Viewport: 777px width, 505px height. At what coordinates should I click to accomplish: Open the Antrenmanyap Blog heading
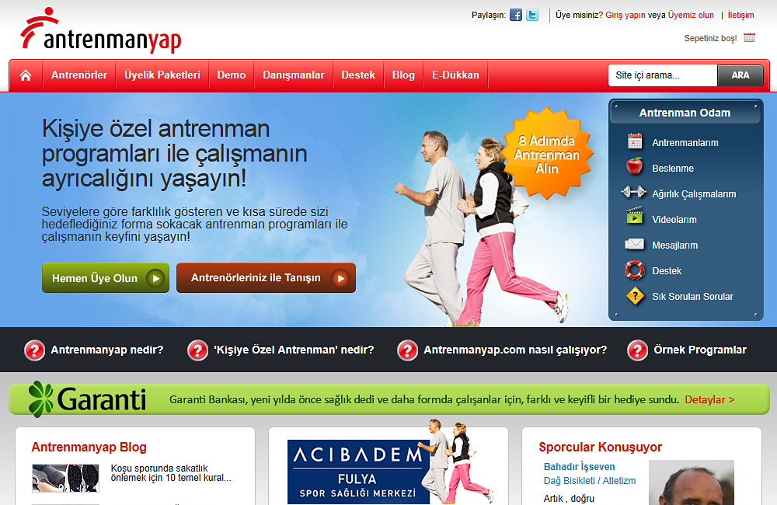[89, 447]
